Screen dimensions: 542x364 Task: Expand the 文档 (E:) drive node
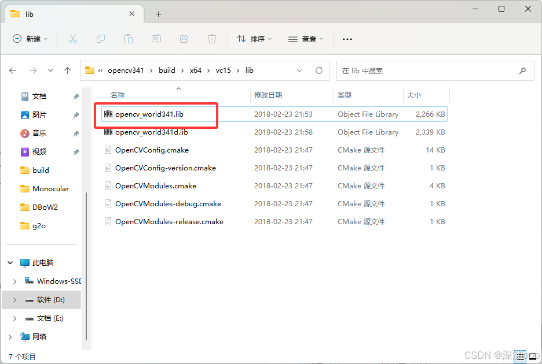coord(14,318)
